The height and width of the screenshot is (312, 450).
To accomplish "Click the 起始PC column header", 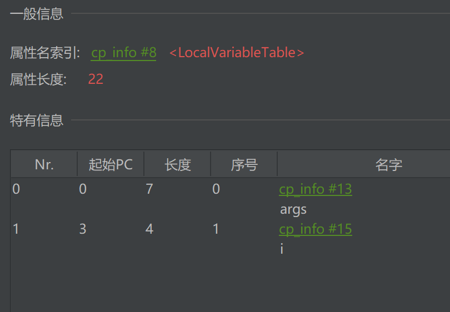I will (x=111, y=165).
